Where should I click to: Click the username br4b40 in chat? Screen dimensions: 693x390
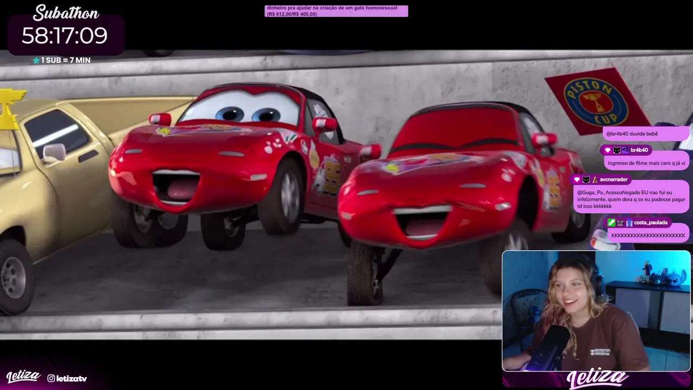(639, 150)
